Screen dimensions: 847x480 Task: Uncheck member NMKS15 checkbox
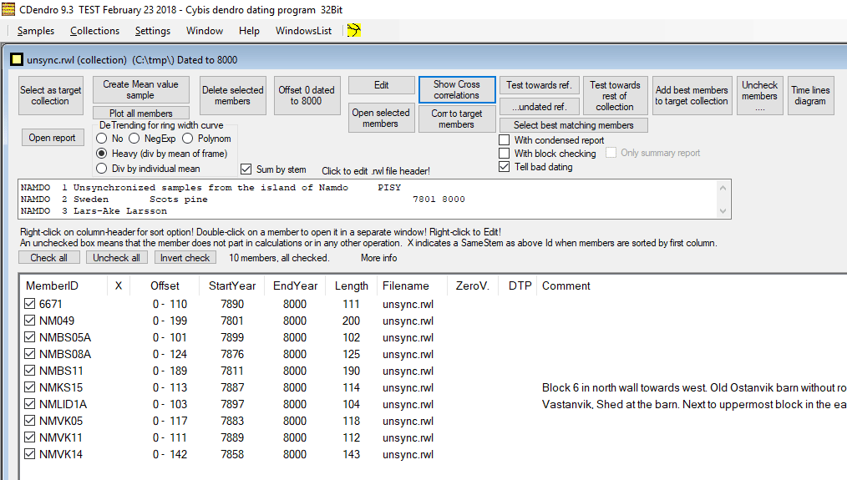(30, 387)
